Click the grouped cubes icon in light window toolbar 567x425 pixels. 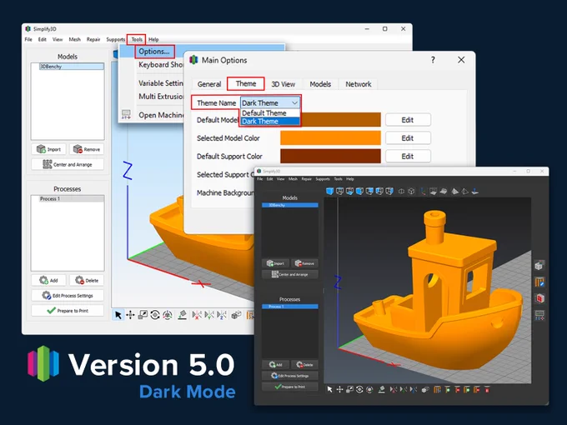(237, 315)
